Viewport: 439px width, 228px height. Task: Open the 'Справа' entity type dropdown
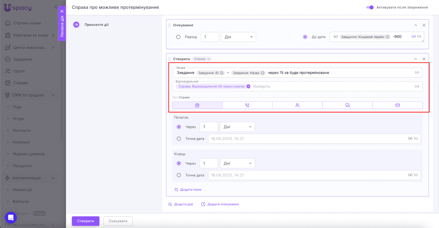pyautogui.click(x=202, y=59)
